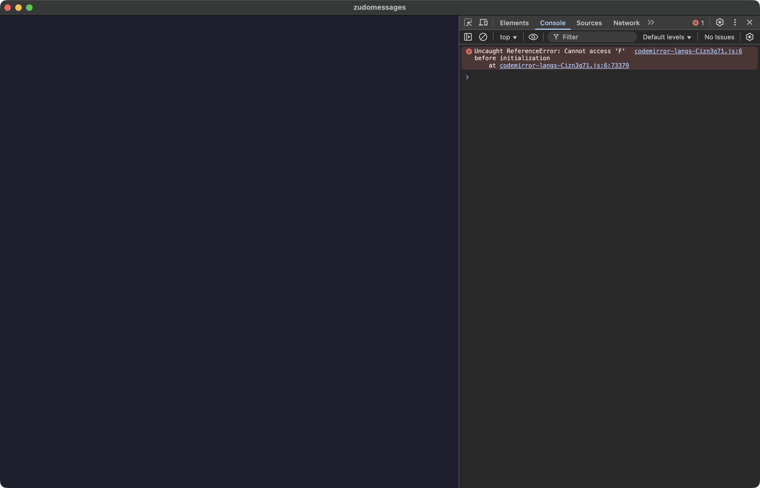
Task: Open codemirror-langs-Cizn3g71.js:6 source link
Action: (x=688, y=51)
